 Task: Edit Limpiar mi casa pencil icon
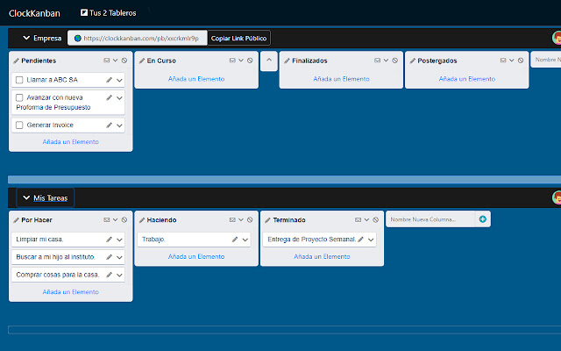coord(109,240)
